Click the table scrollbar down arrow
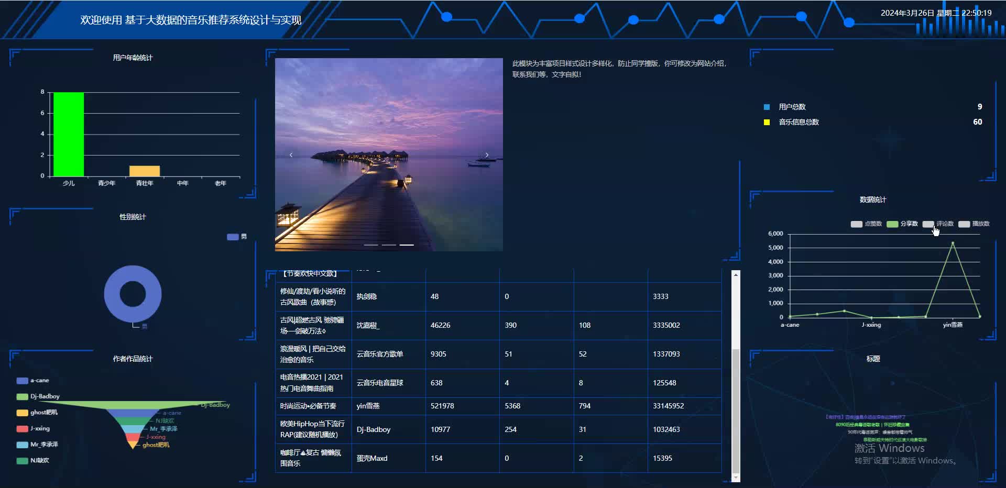This screenshot has width=1006, height=488. [736, 478]
